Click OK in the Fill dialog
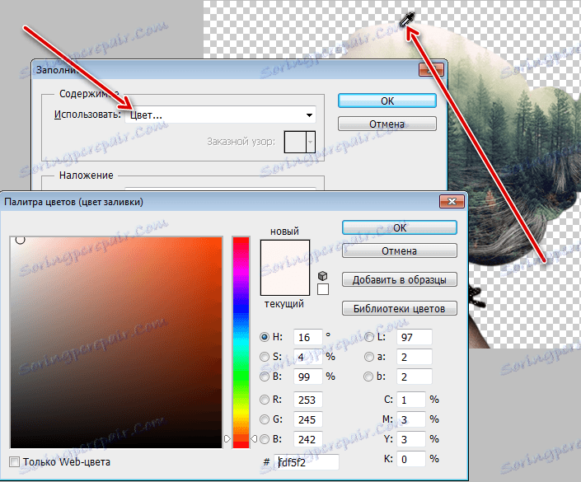The width and height of the screenshot is (581, 482). point(387,101)
